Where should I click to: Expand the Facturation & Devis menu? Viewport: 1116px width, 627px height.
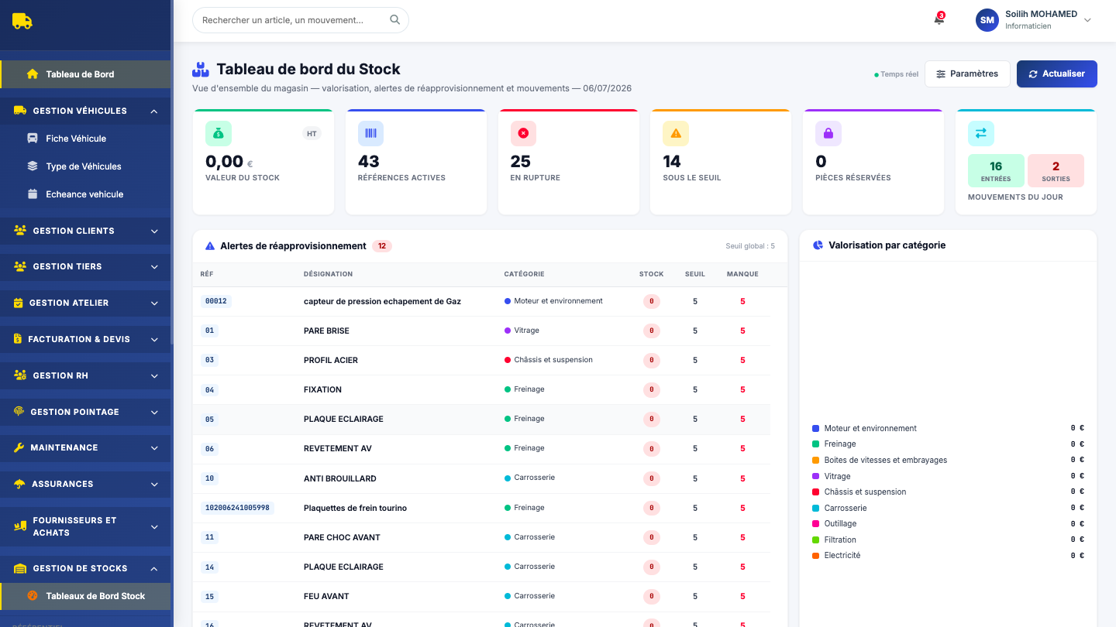[x=85, y=339]
